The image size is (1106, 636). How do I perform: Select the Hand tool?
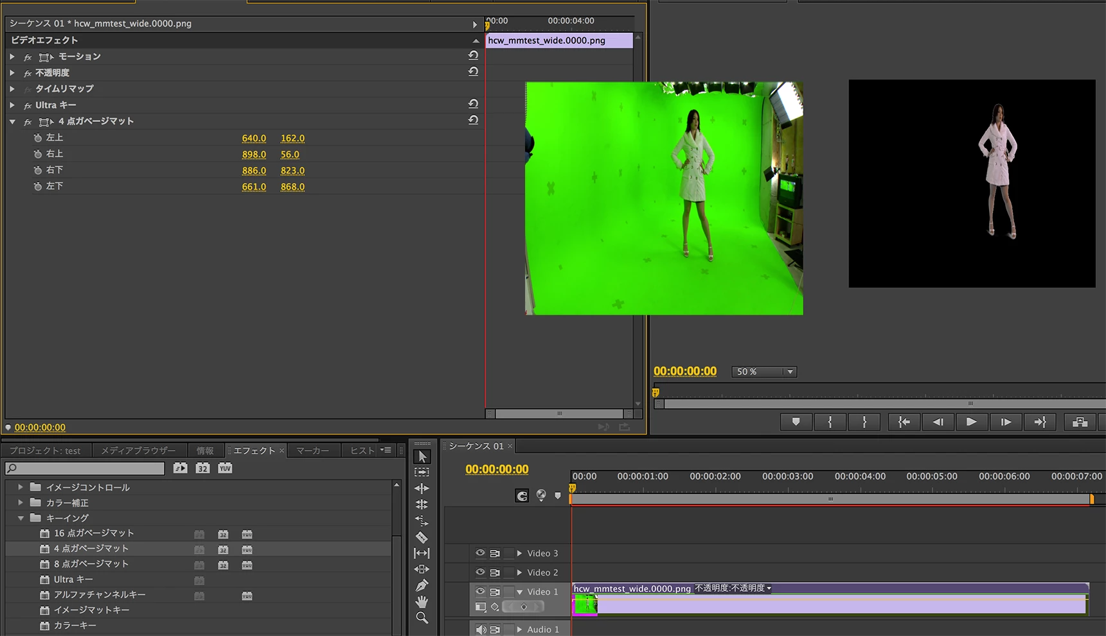pyautogui.click(x=422, y=601)
